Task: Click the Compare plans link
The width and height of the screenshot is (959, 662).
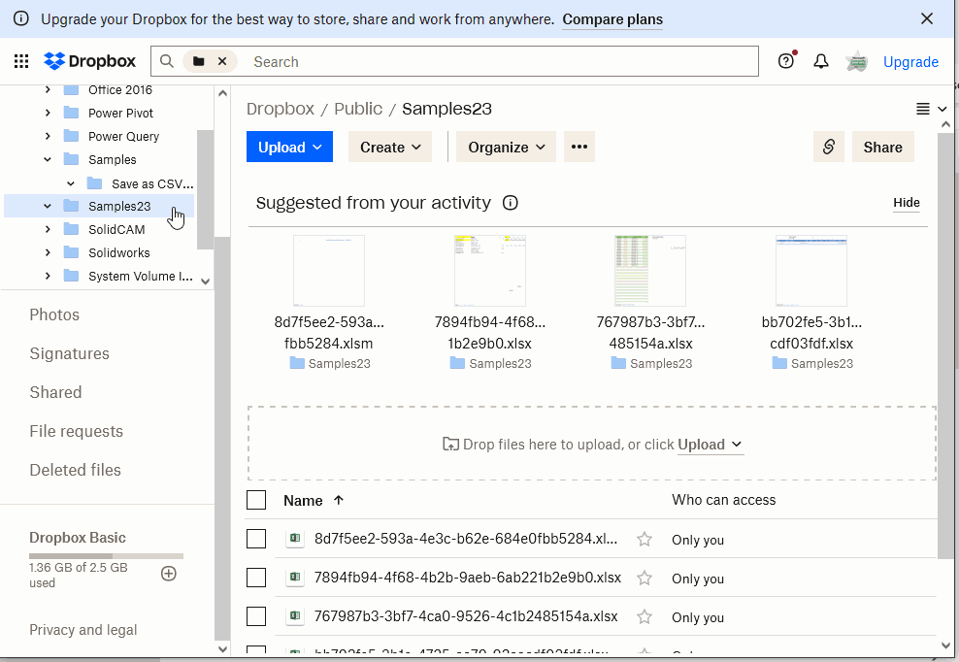Action: click(x=612, y=19)
